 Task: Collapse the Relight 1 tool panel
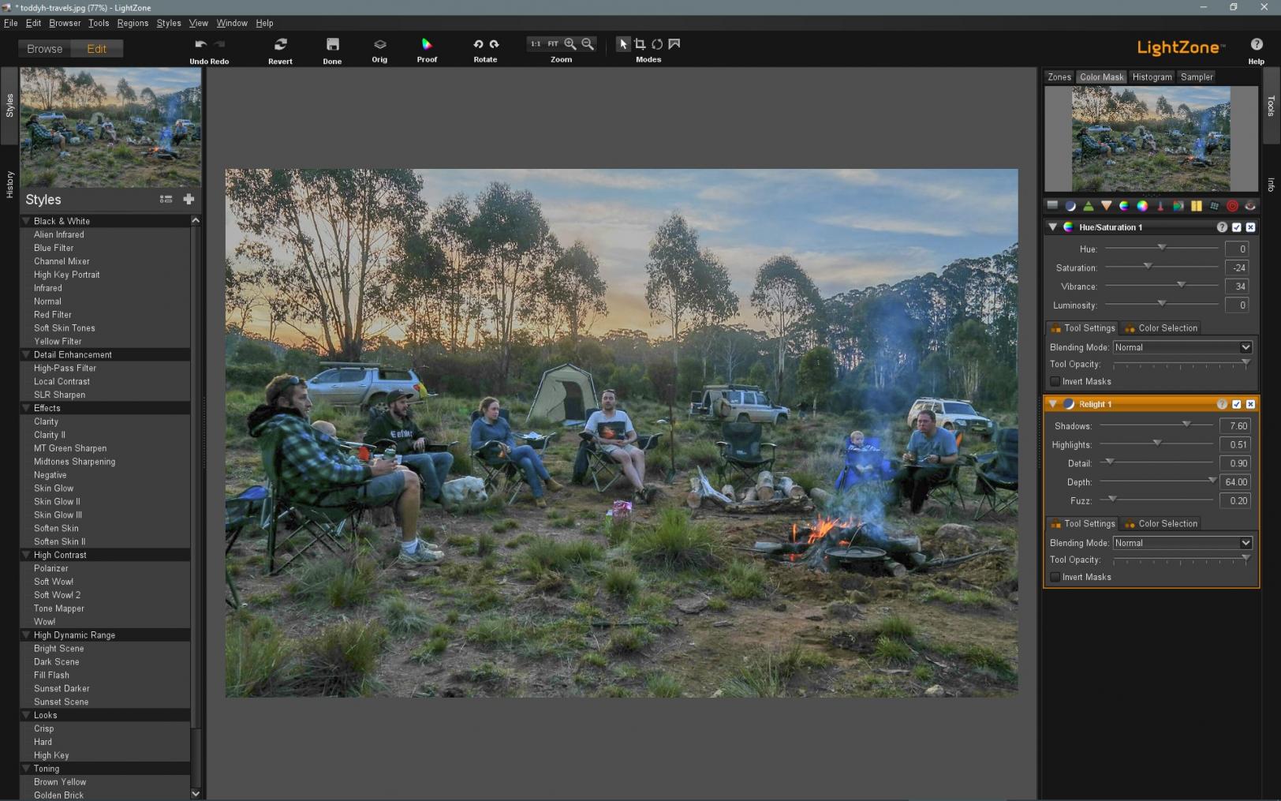click(x=1052, y=404)
